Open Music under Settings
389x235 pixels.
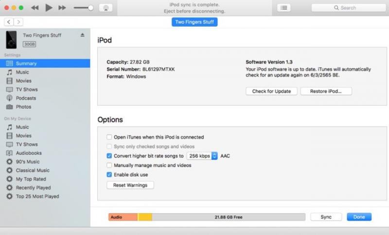(x=22, y=72)
